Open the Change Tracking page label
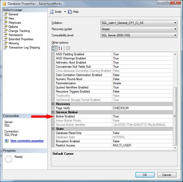The height and width of the screenshot is (182, 183). [19, 31]
